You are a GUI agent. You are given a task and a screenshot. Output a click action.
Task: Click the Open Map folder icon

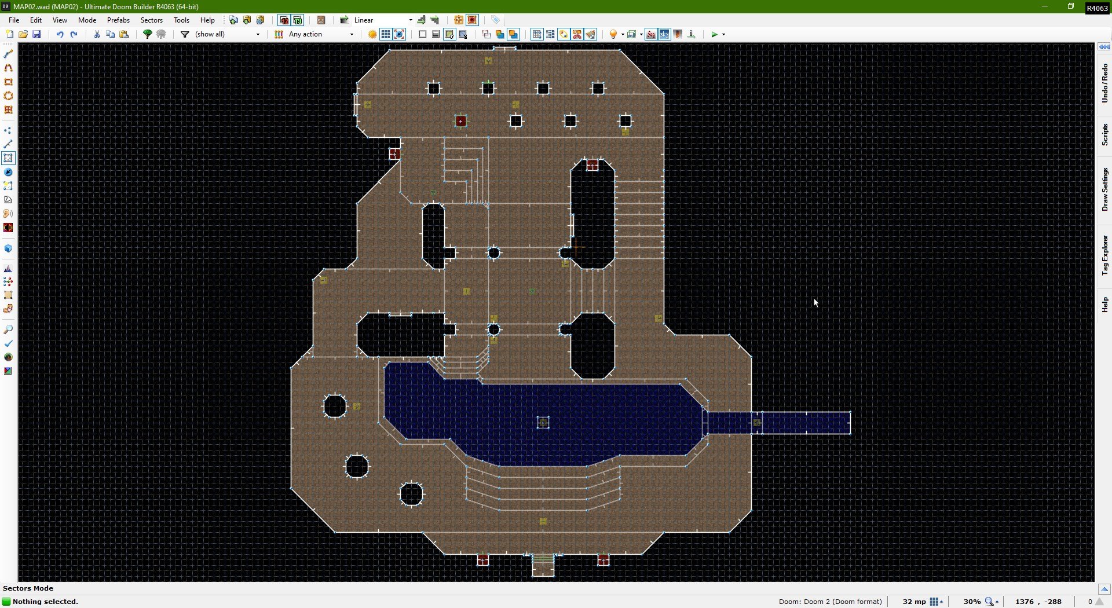point(23,34)
